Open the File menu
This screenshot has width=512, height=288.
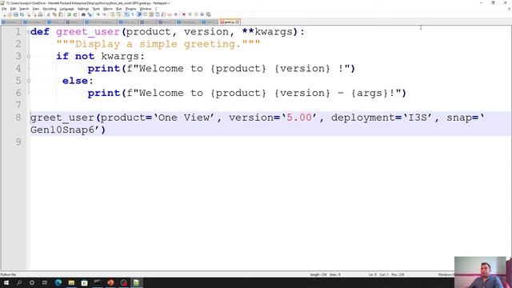pyautogui.click(x=4, y=9)
